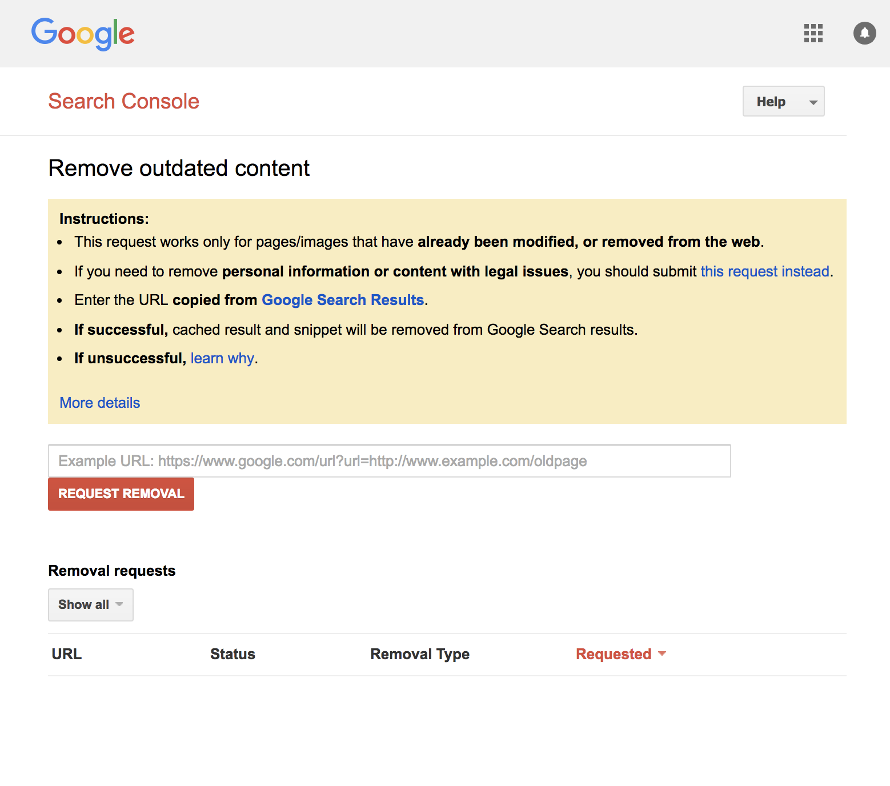Click the Google logo
This screenshot has width=890, height=786.
click(x=83, y=34)
